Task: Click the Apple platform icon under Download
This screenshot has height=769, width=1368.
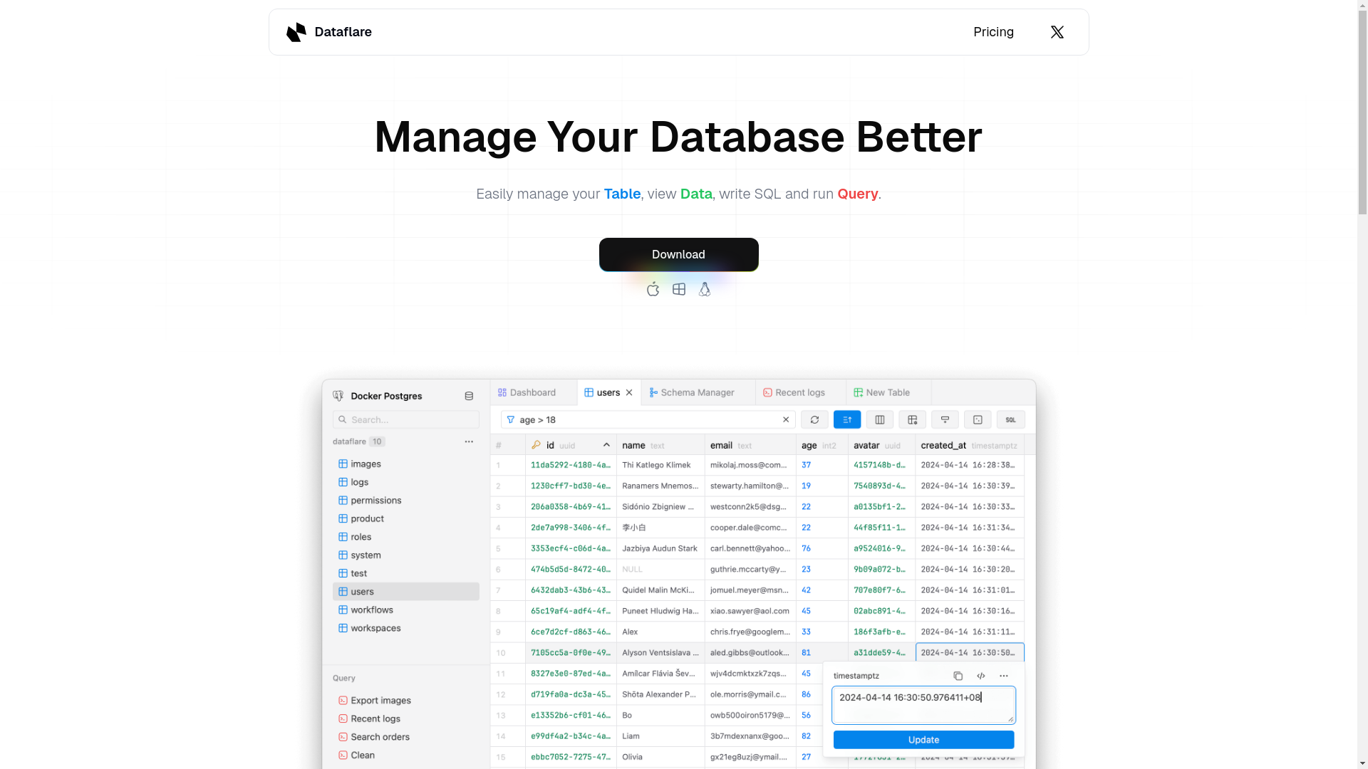Action: (653, 289)
